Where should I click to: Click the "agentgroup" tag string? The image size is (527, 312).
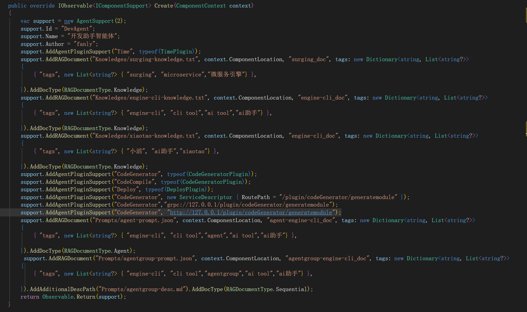223,274
